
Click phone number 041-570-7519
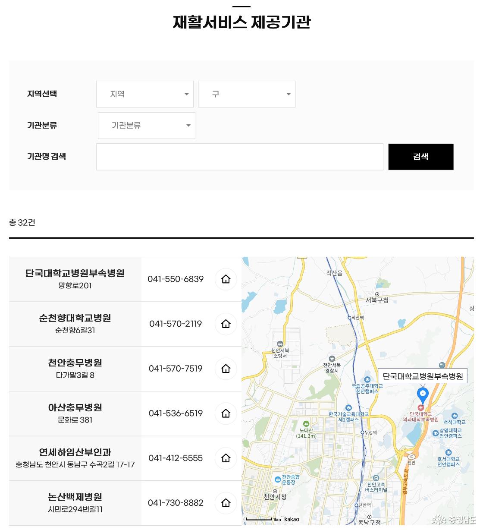coord(176,369)
